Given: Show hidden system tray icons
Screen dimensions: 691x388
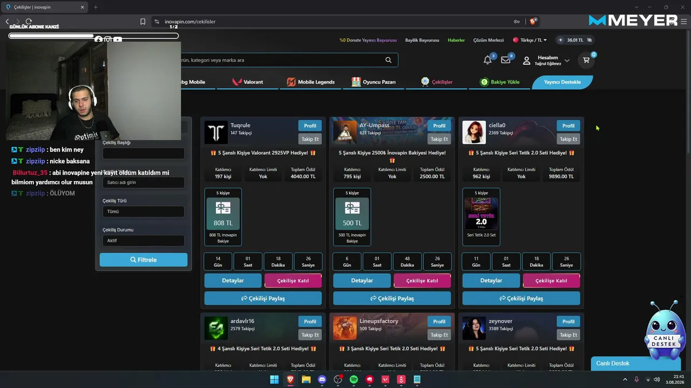Looking at the screenshot, I should (x=625, y=379).
